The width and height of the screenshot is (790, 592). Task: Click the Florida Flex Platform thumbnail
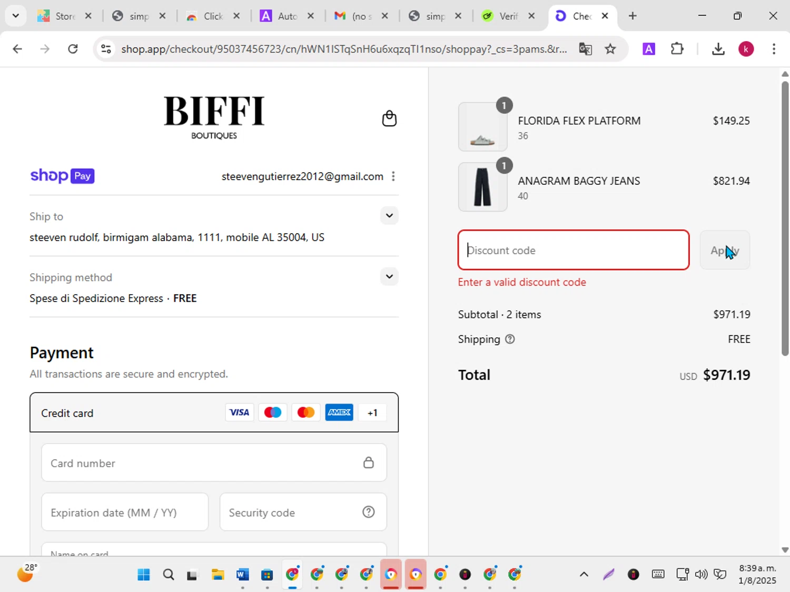pos(482,127)
